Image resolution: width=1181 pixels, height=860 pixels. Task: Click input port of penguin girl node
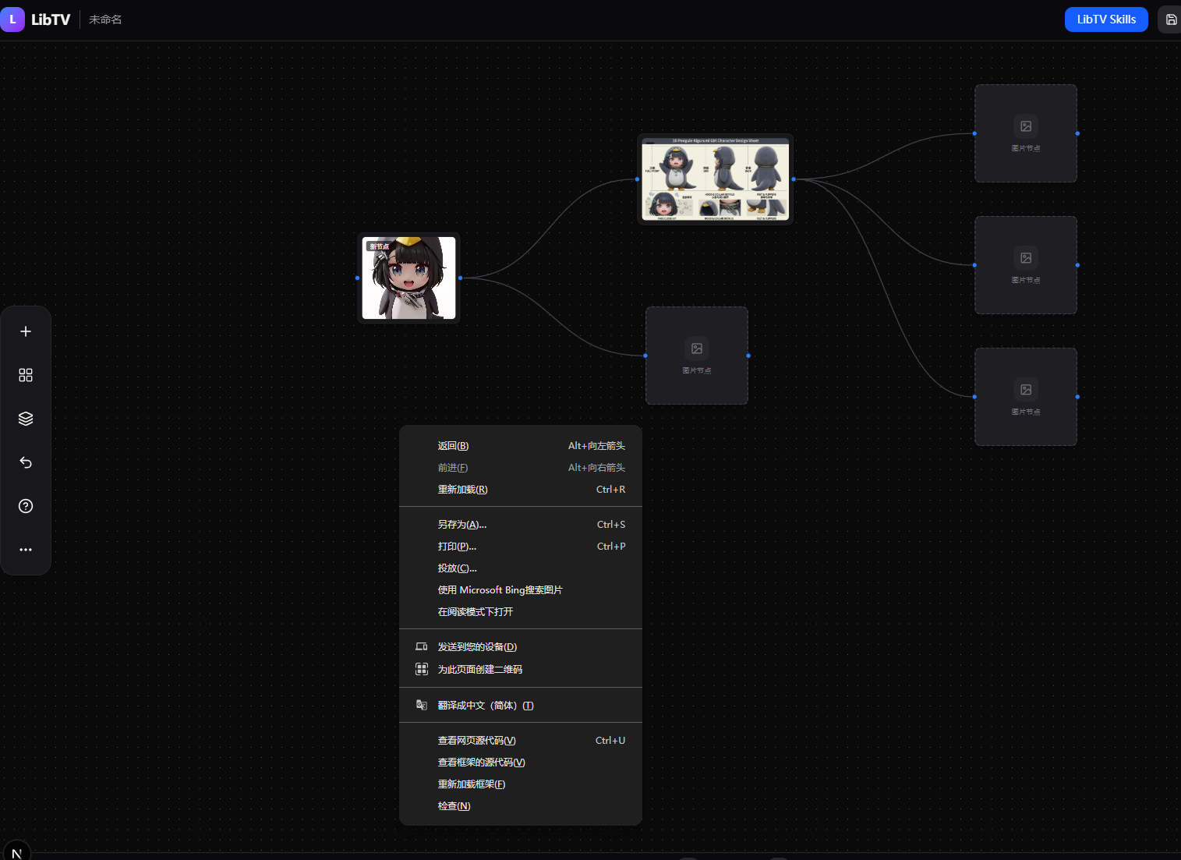click(358, 278)
